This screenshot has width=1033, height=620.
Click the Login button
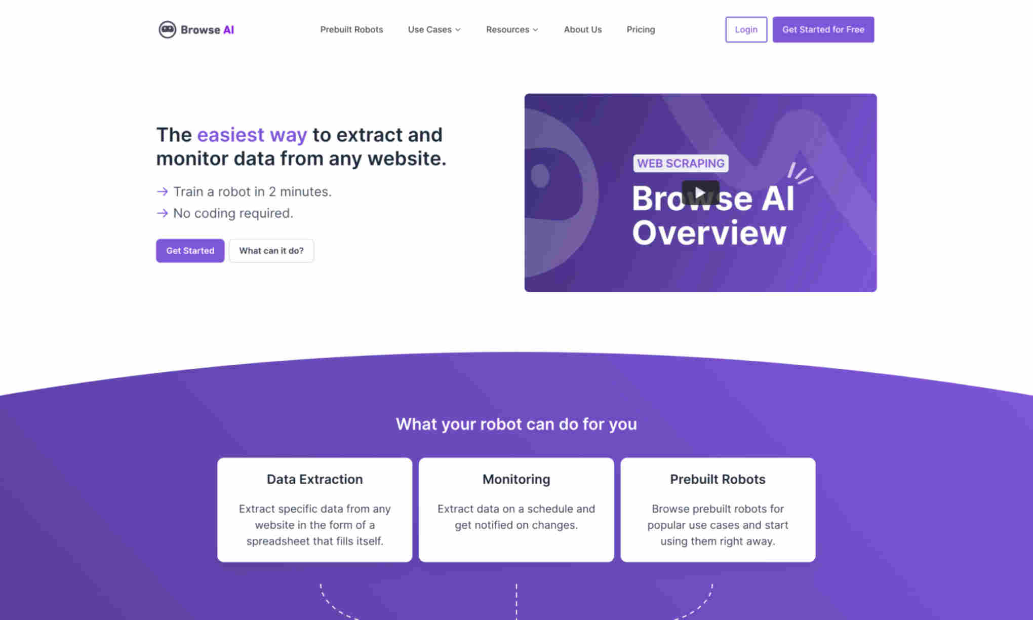pos(745,29)
